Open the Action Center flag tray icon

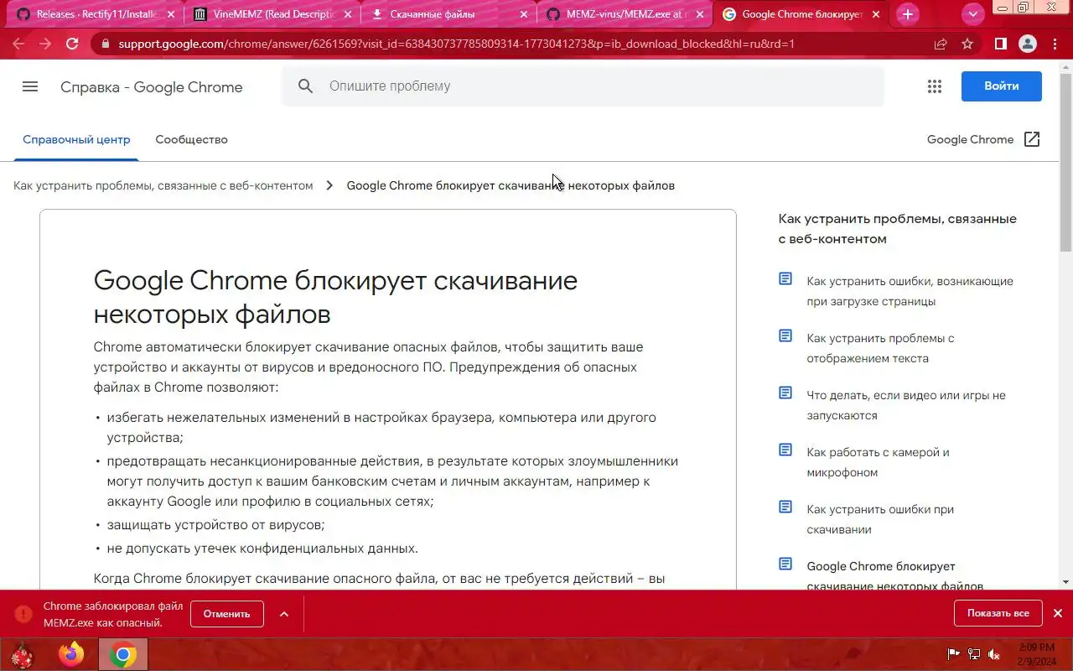click(x=953, y=654)
